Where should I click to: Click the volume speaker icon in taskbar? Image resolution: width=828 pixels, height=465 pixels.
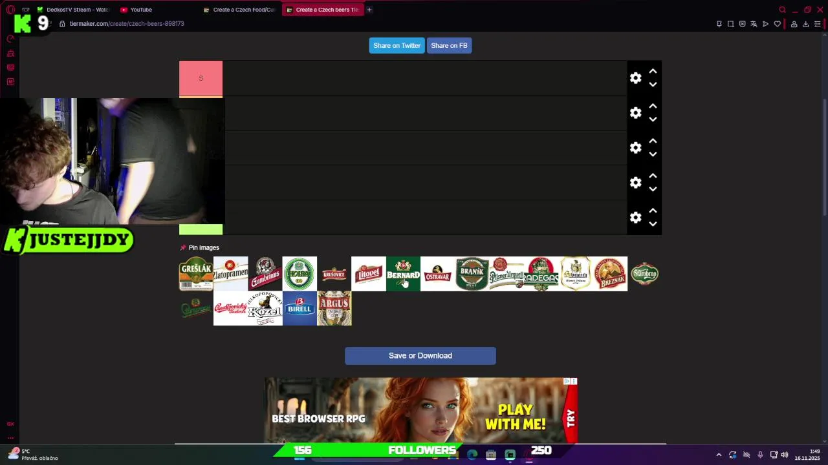click(785, 455)
